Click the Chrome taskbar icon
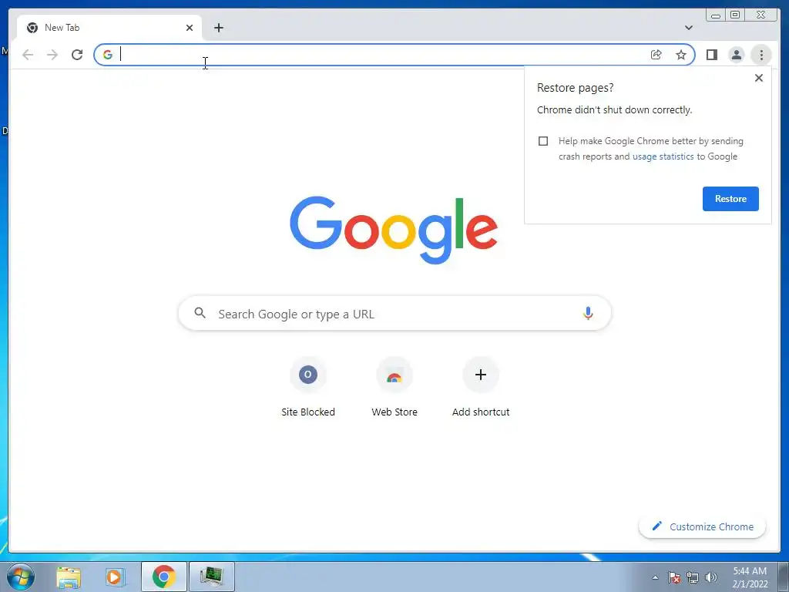 164,577
